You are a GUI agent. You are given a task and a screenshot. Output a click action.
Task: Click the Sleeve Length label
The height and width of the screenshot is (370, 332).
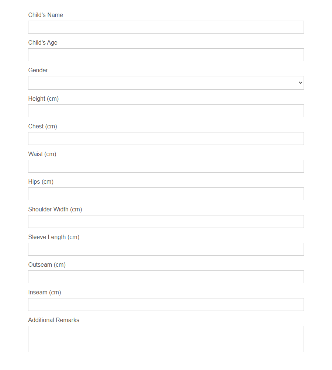53,237
